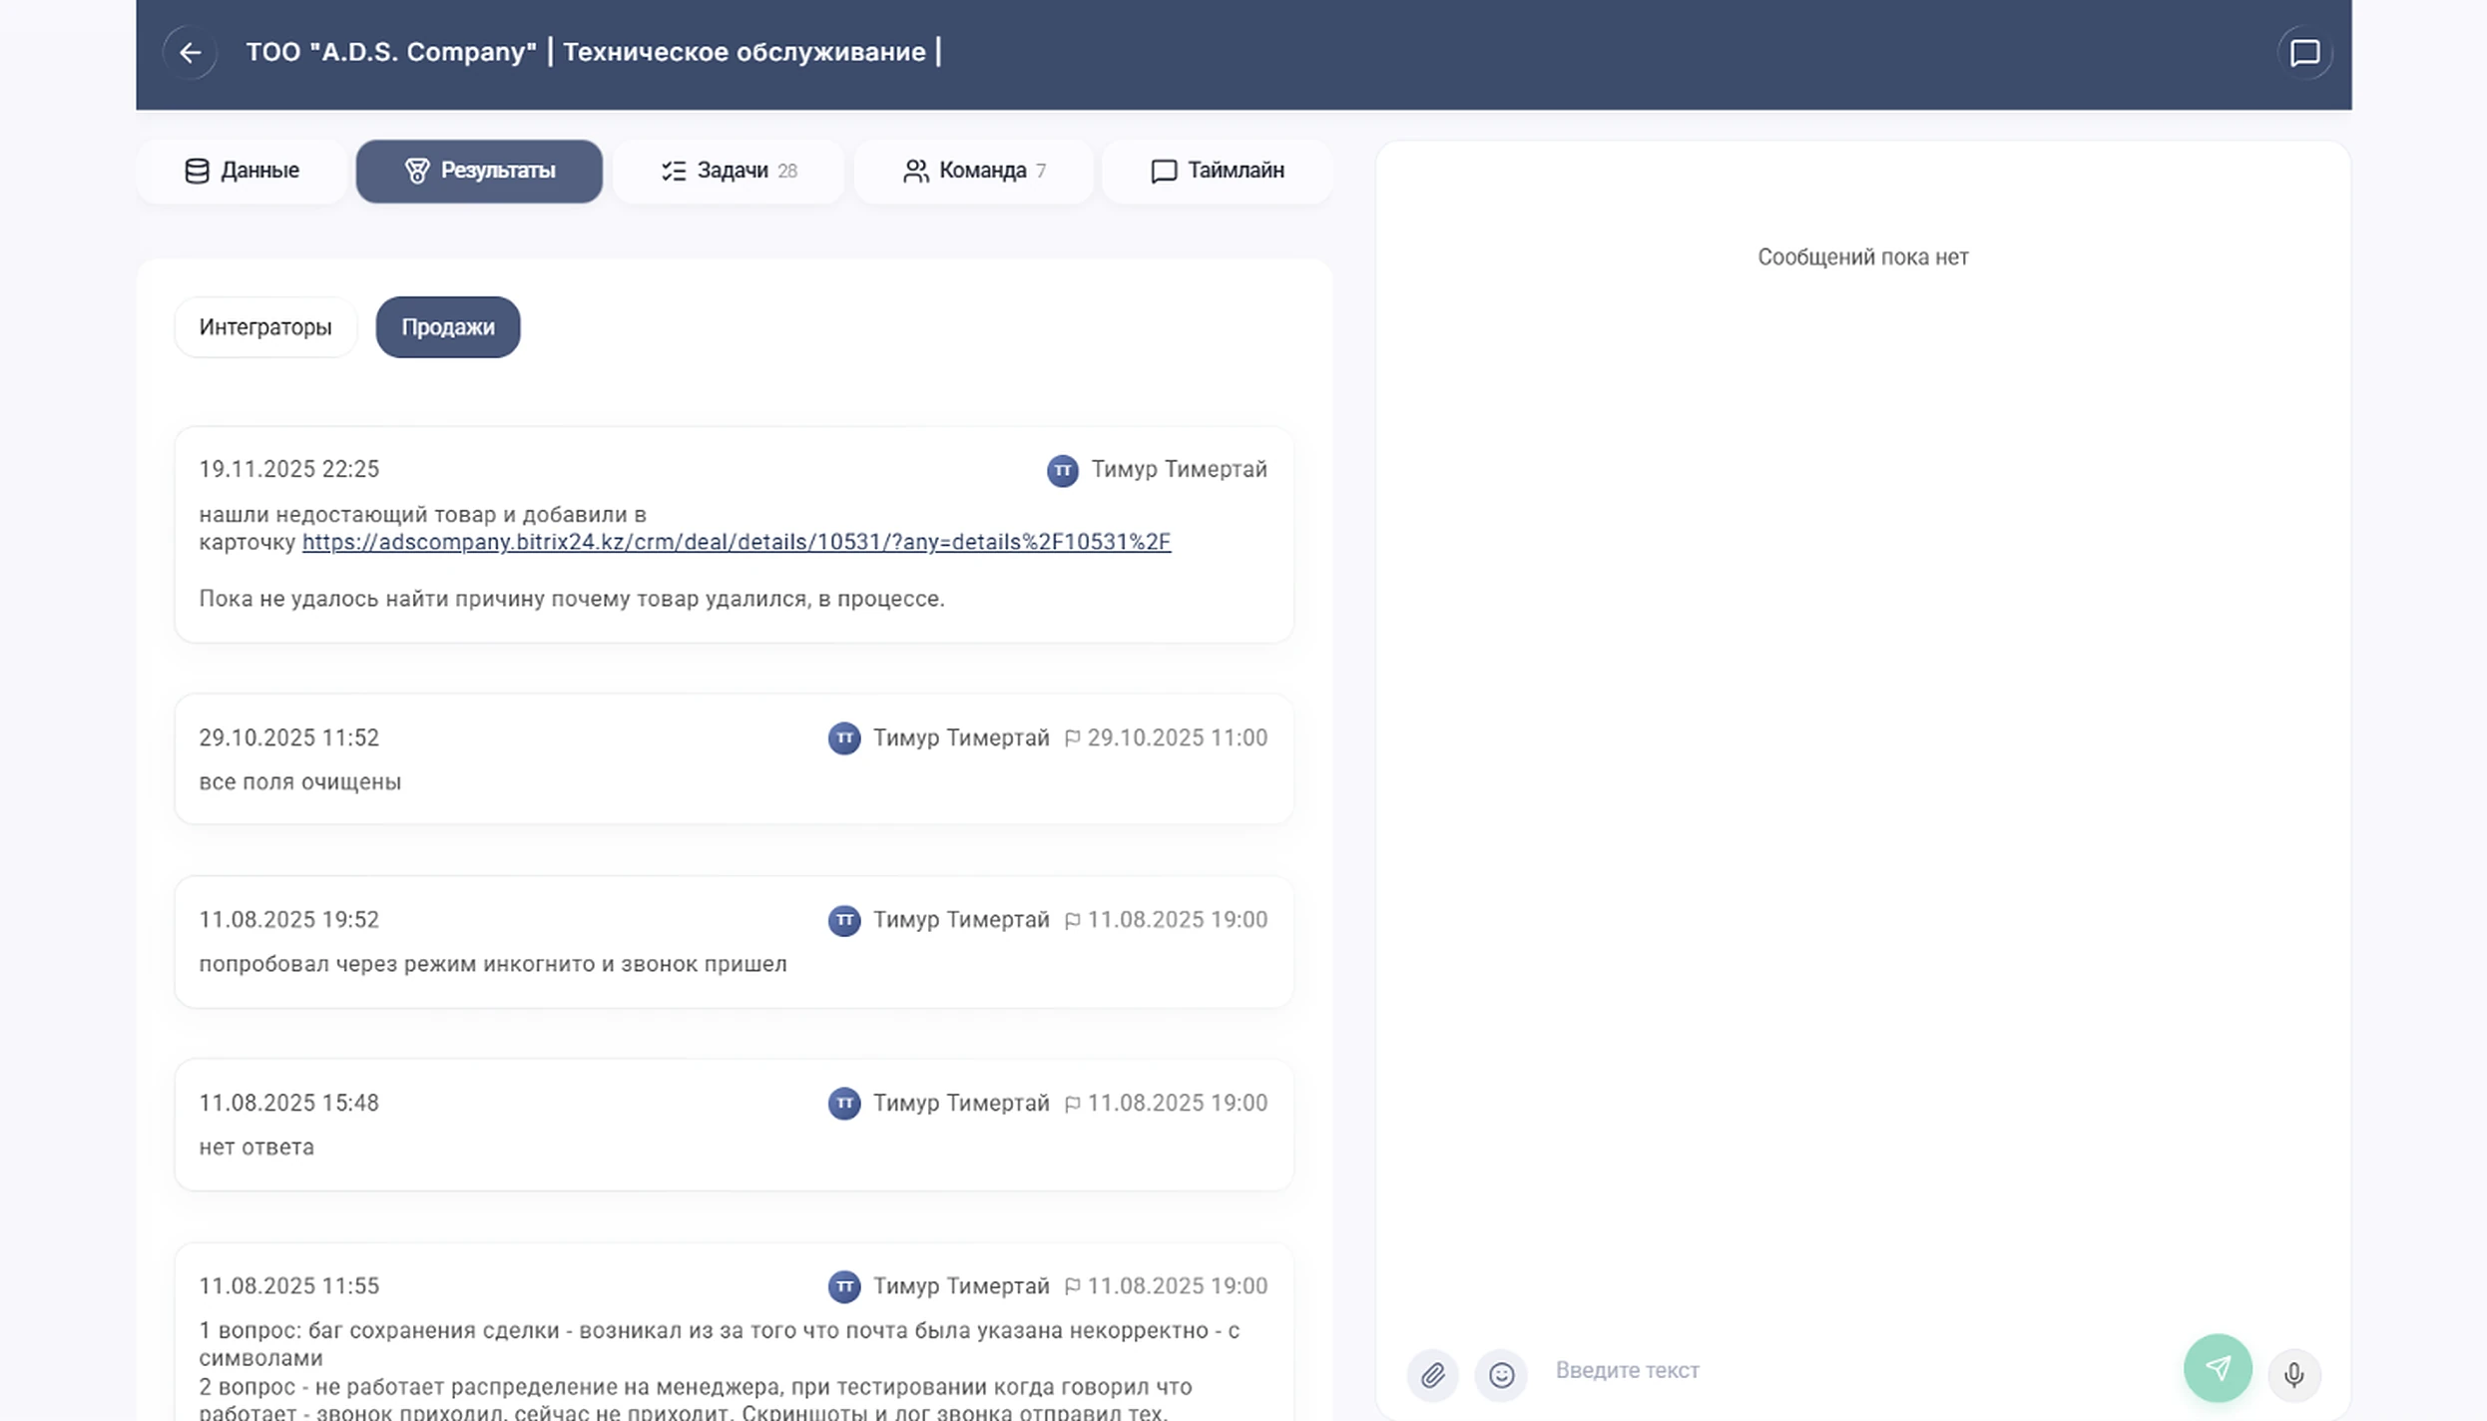Click the timestamp 11.08.2025 19:52

click(289, 919)
